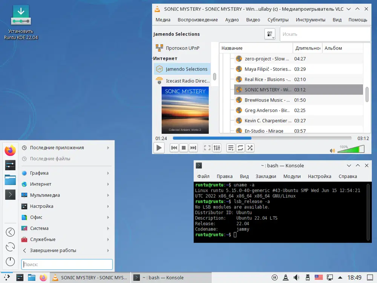Viewport: 377px width, 283px height.
Task: Launch Firefox from the launcher favorites
Action: (x=10, y=151)
